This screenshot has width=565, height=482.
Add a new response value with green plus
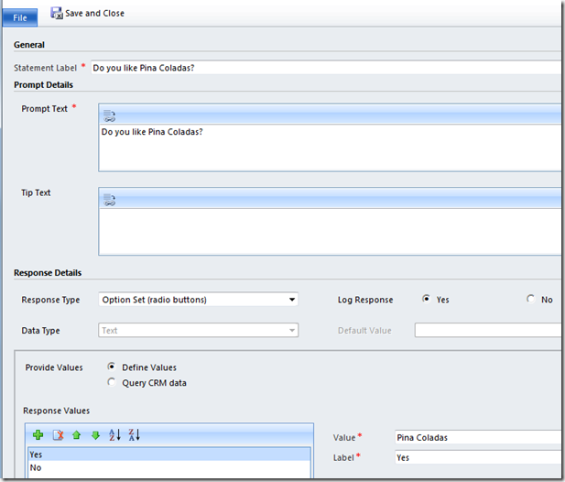pyautogui.click(x=38, y=435)
